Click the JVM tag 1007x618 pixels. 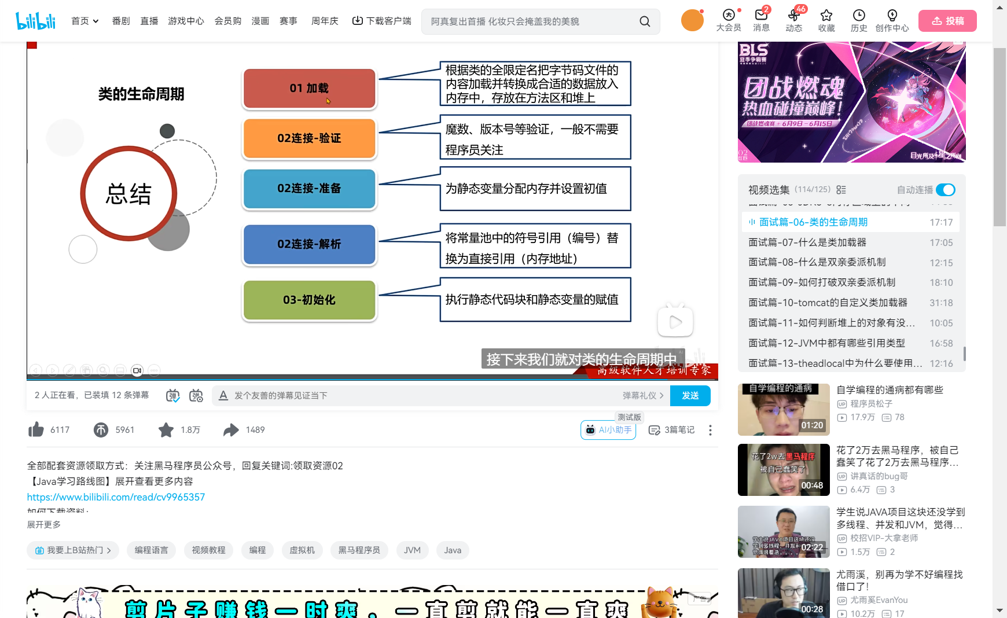click(412, 550)
